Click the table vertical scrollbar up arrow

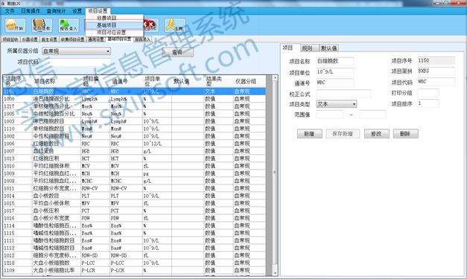click(275, 78)
